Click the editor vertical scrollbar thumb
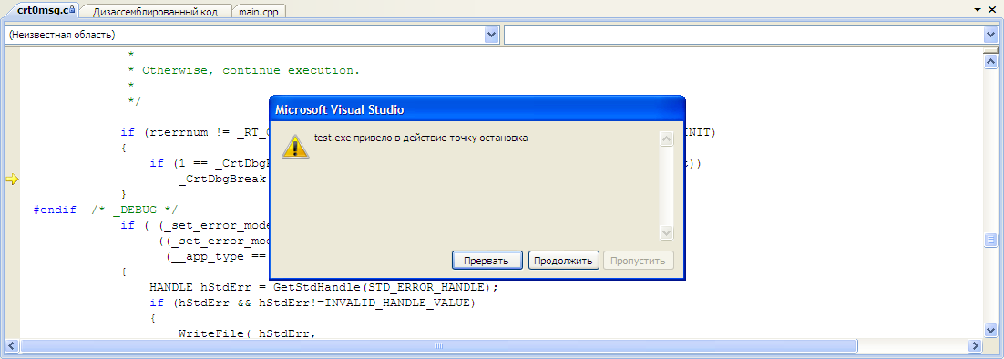This screenshot has height=359, width=1004. (x=990, y=240)
